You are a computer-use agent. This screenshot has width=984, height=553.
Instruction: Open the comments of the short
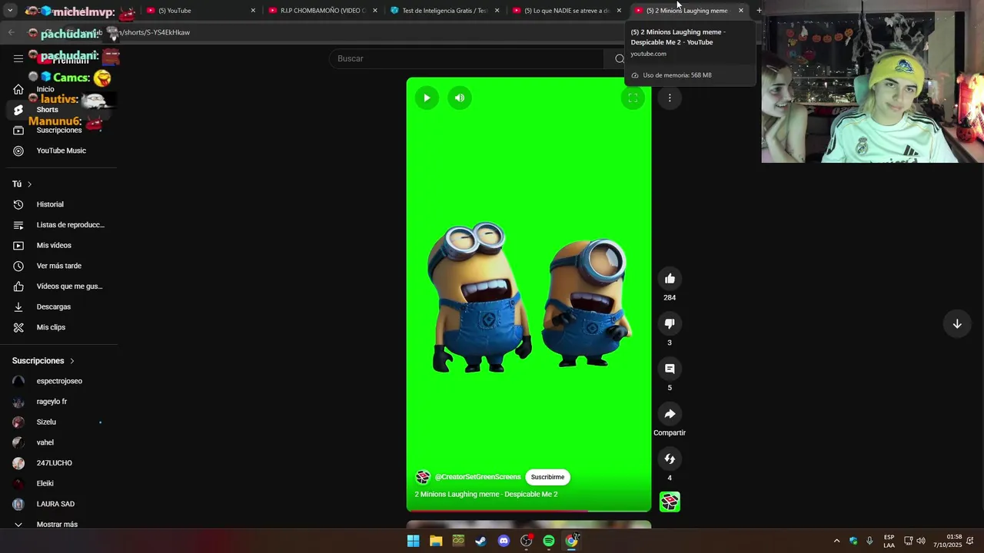tap(670, 369)
